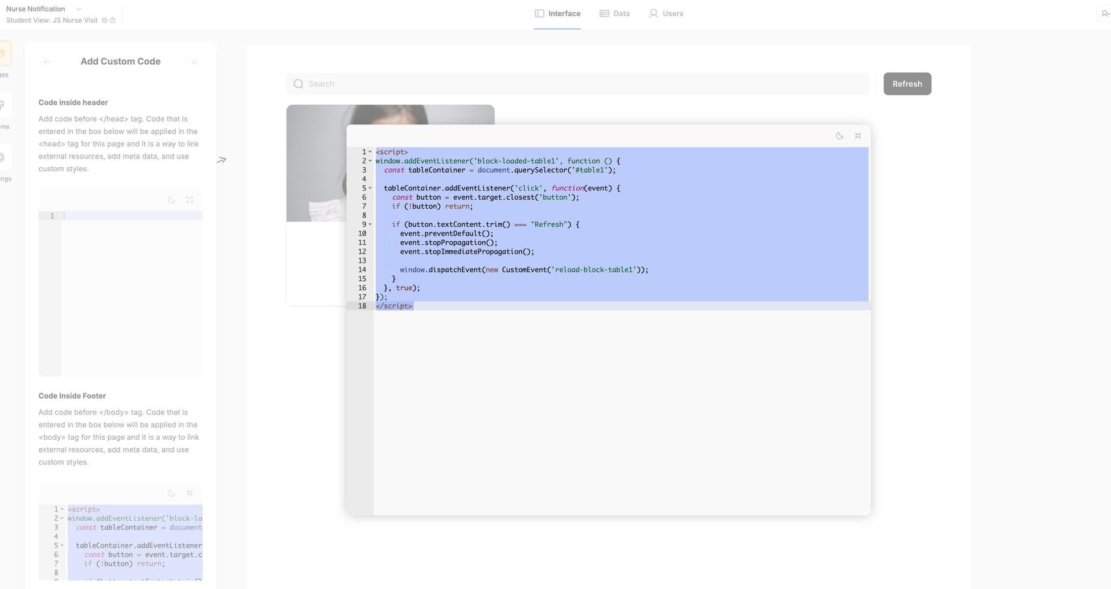Screen dimensions: 1111x589
Task: Collapse the expanded code editor popup
Action: [x=858, y=136]
